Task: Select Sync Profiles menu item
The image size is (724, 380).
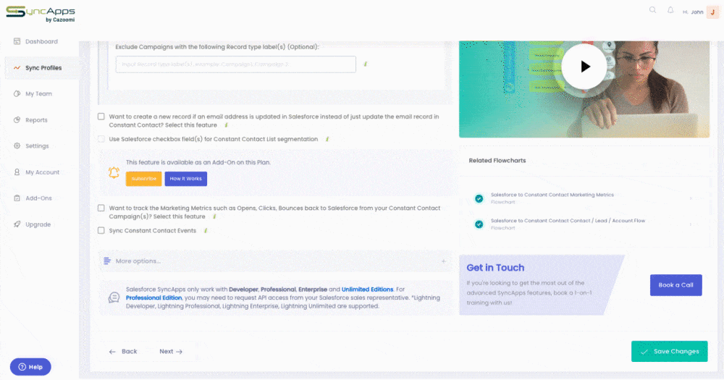Action: [x=43, y=68]
